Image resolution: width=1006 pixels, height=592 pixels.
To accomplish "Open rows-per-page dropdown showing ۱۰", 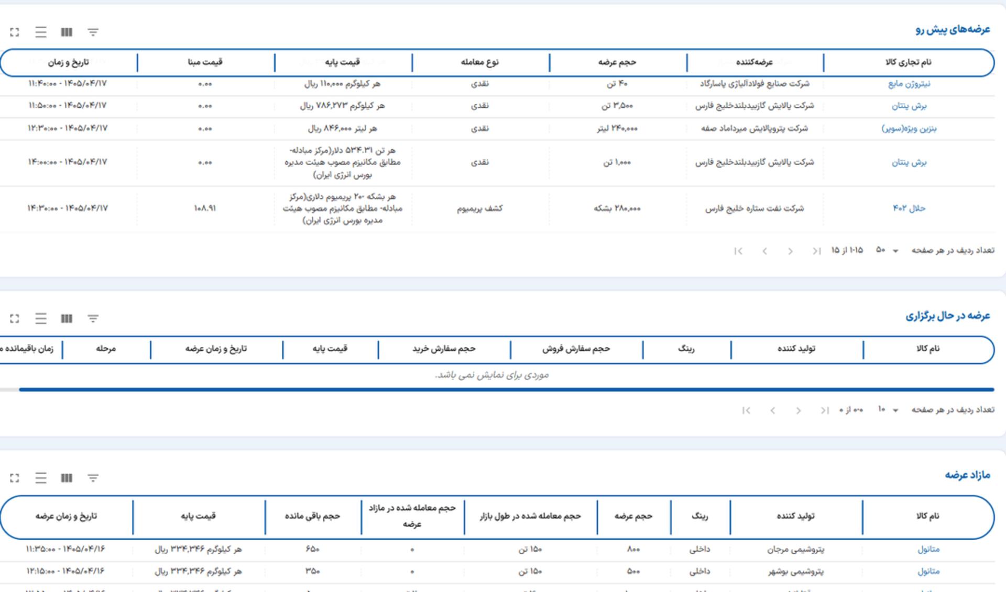I will 888,409.
